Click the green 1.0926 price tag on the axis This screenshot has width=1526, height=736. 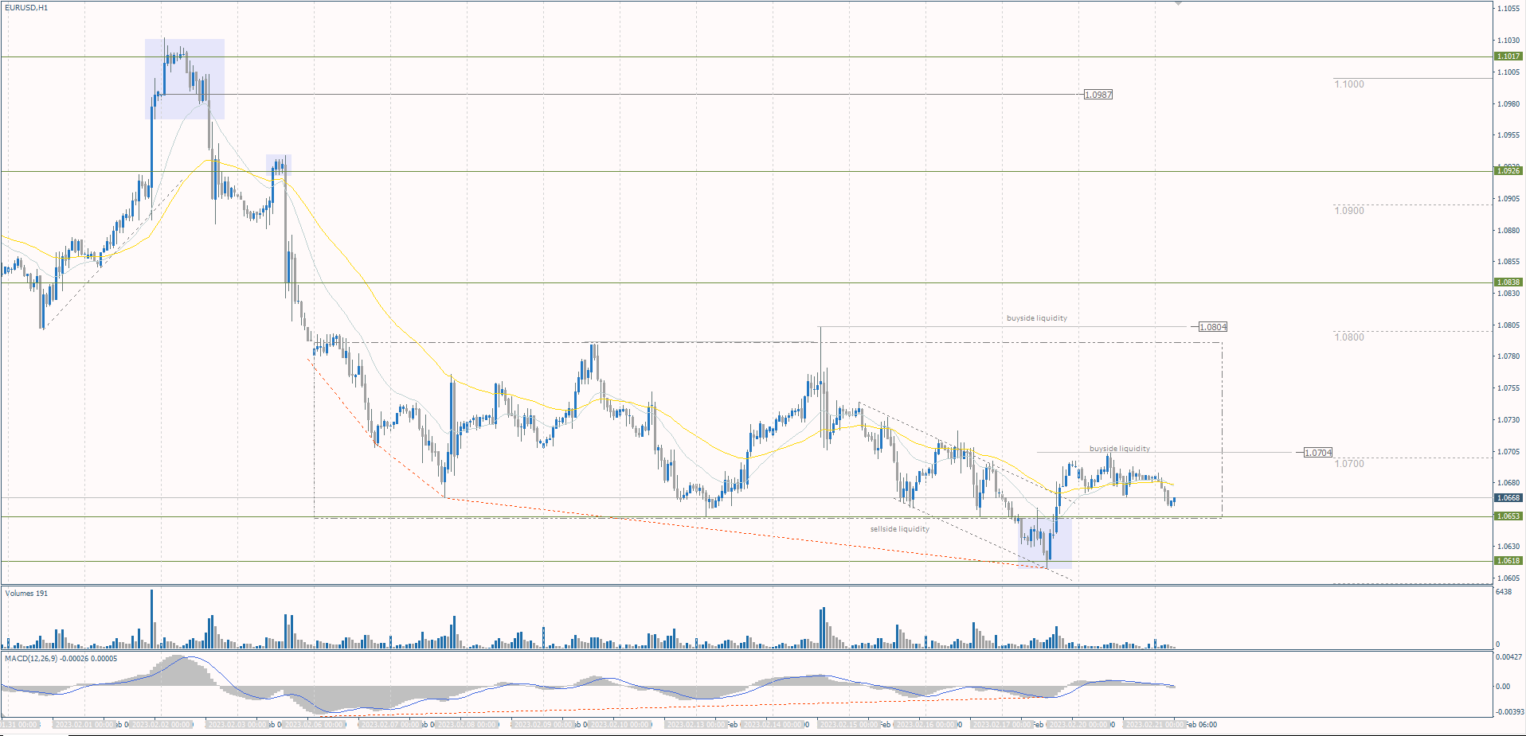1508,171
